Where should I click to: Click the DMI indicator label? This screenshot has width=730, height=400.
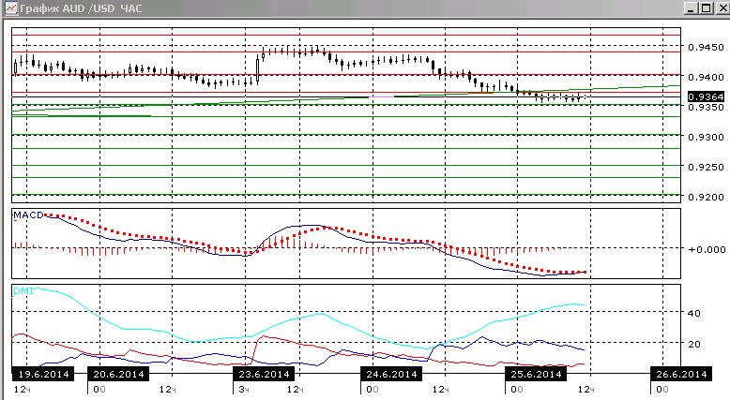pos(23,290)
